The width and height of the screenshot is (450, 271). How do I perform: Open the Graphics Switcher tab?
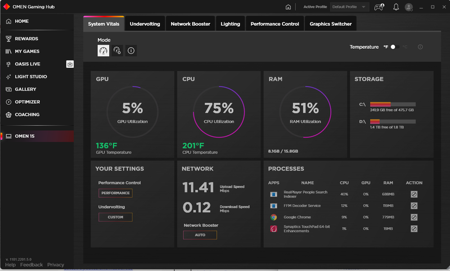pos(331,24)
